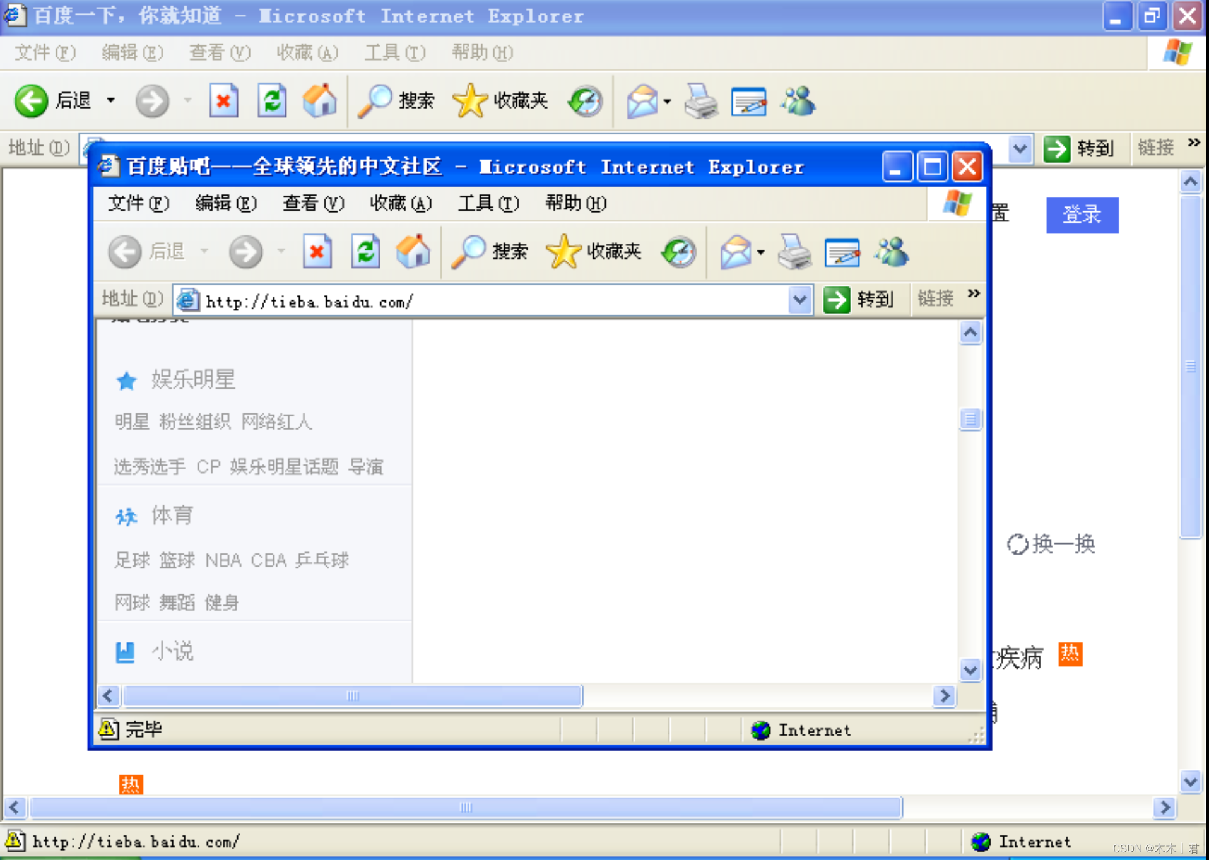Click Forward arrow in background Baidu window

pyautogui.click(x=152, y=101)
